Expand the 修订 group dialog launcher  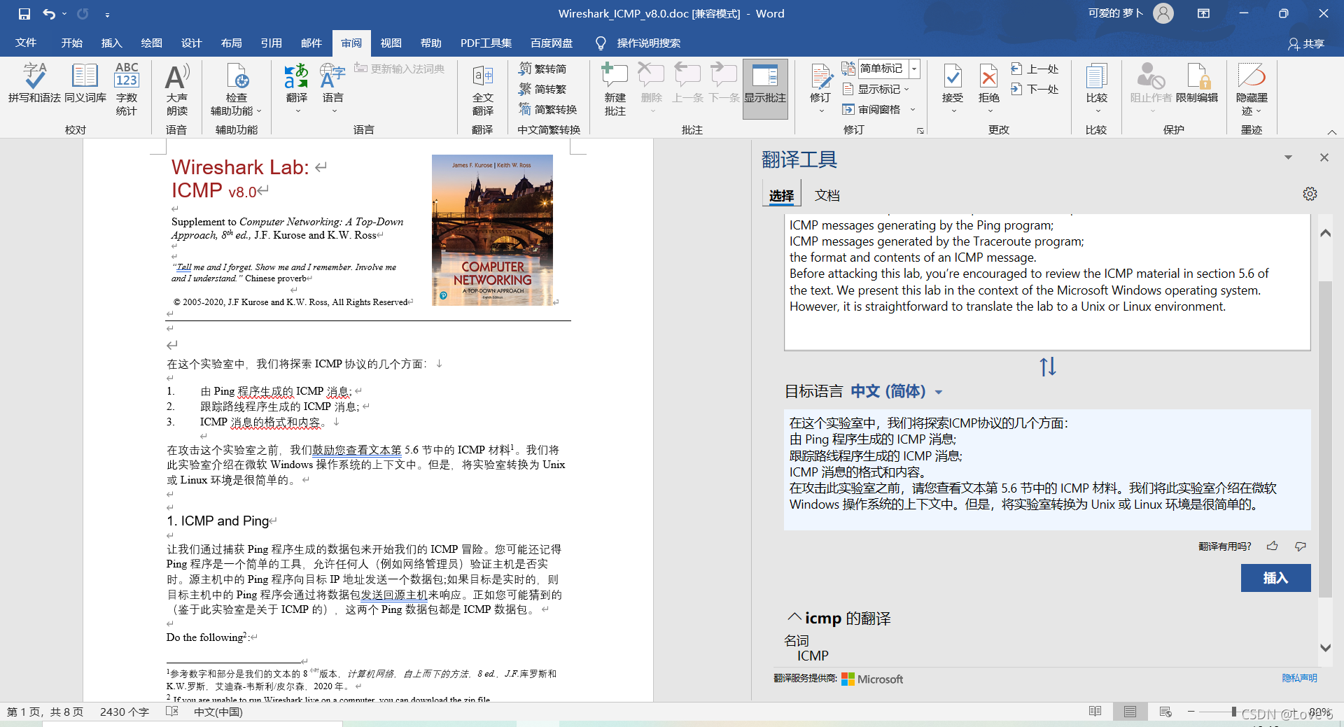[x=920, y=131]
